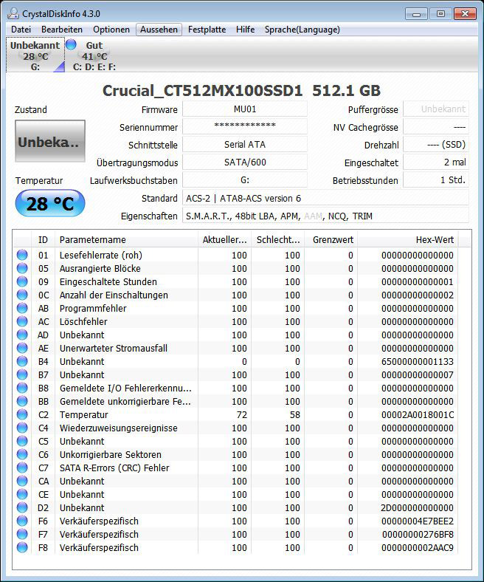Click the status orb in row B7
The height and width of the screenshot is (582, 484).
(22, 374)
